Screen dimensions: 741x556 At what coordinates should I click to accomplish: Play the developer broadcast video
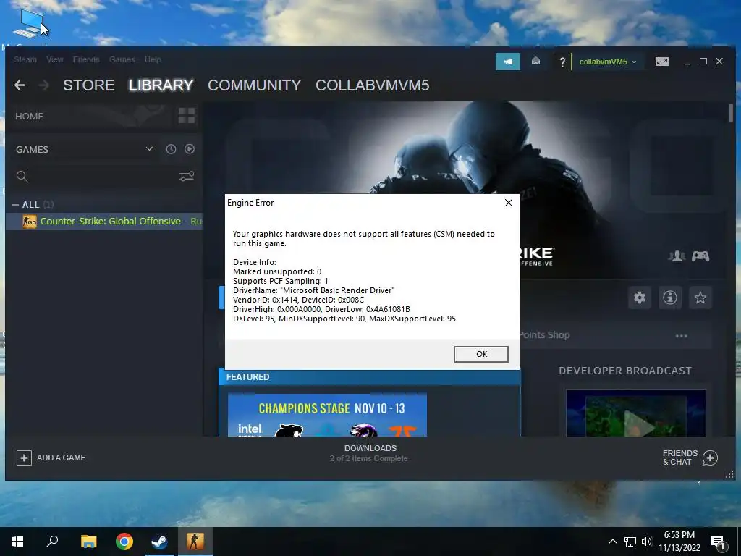point(635,413)
